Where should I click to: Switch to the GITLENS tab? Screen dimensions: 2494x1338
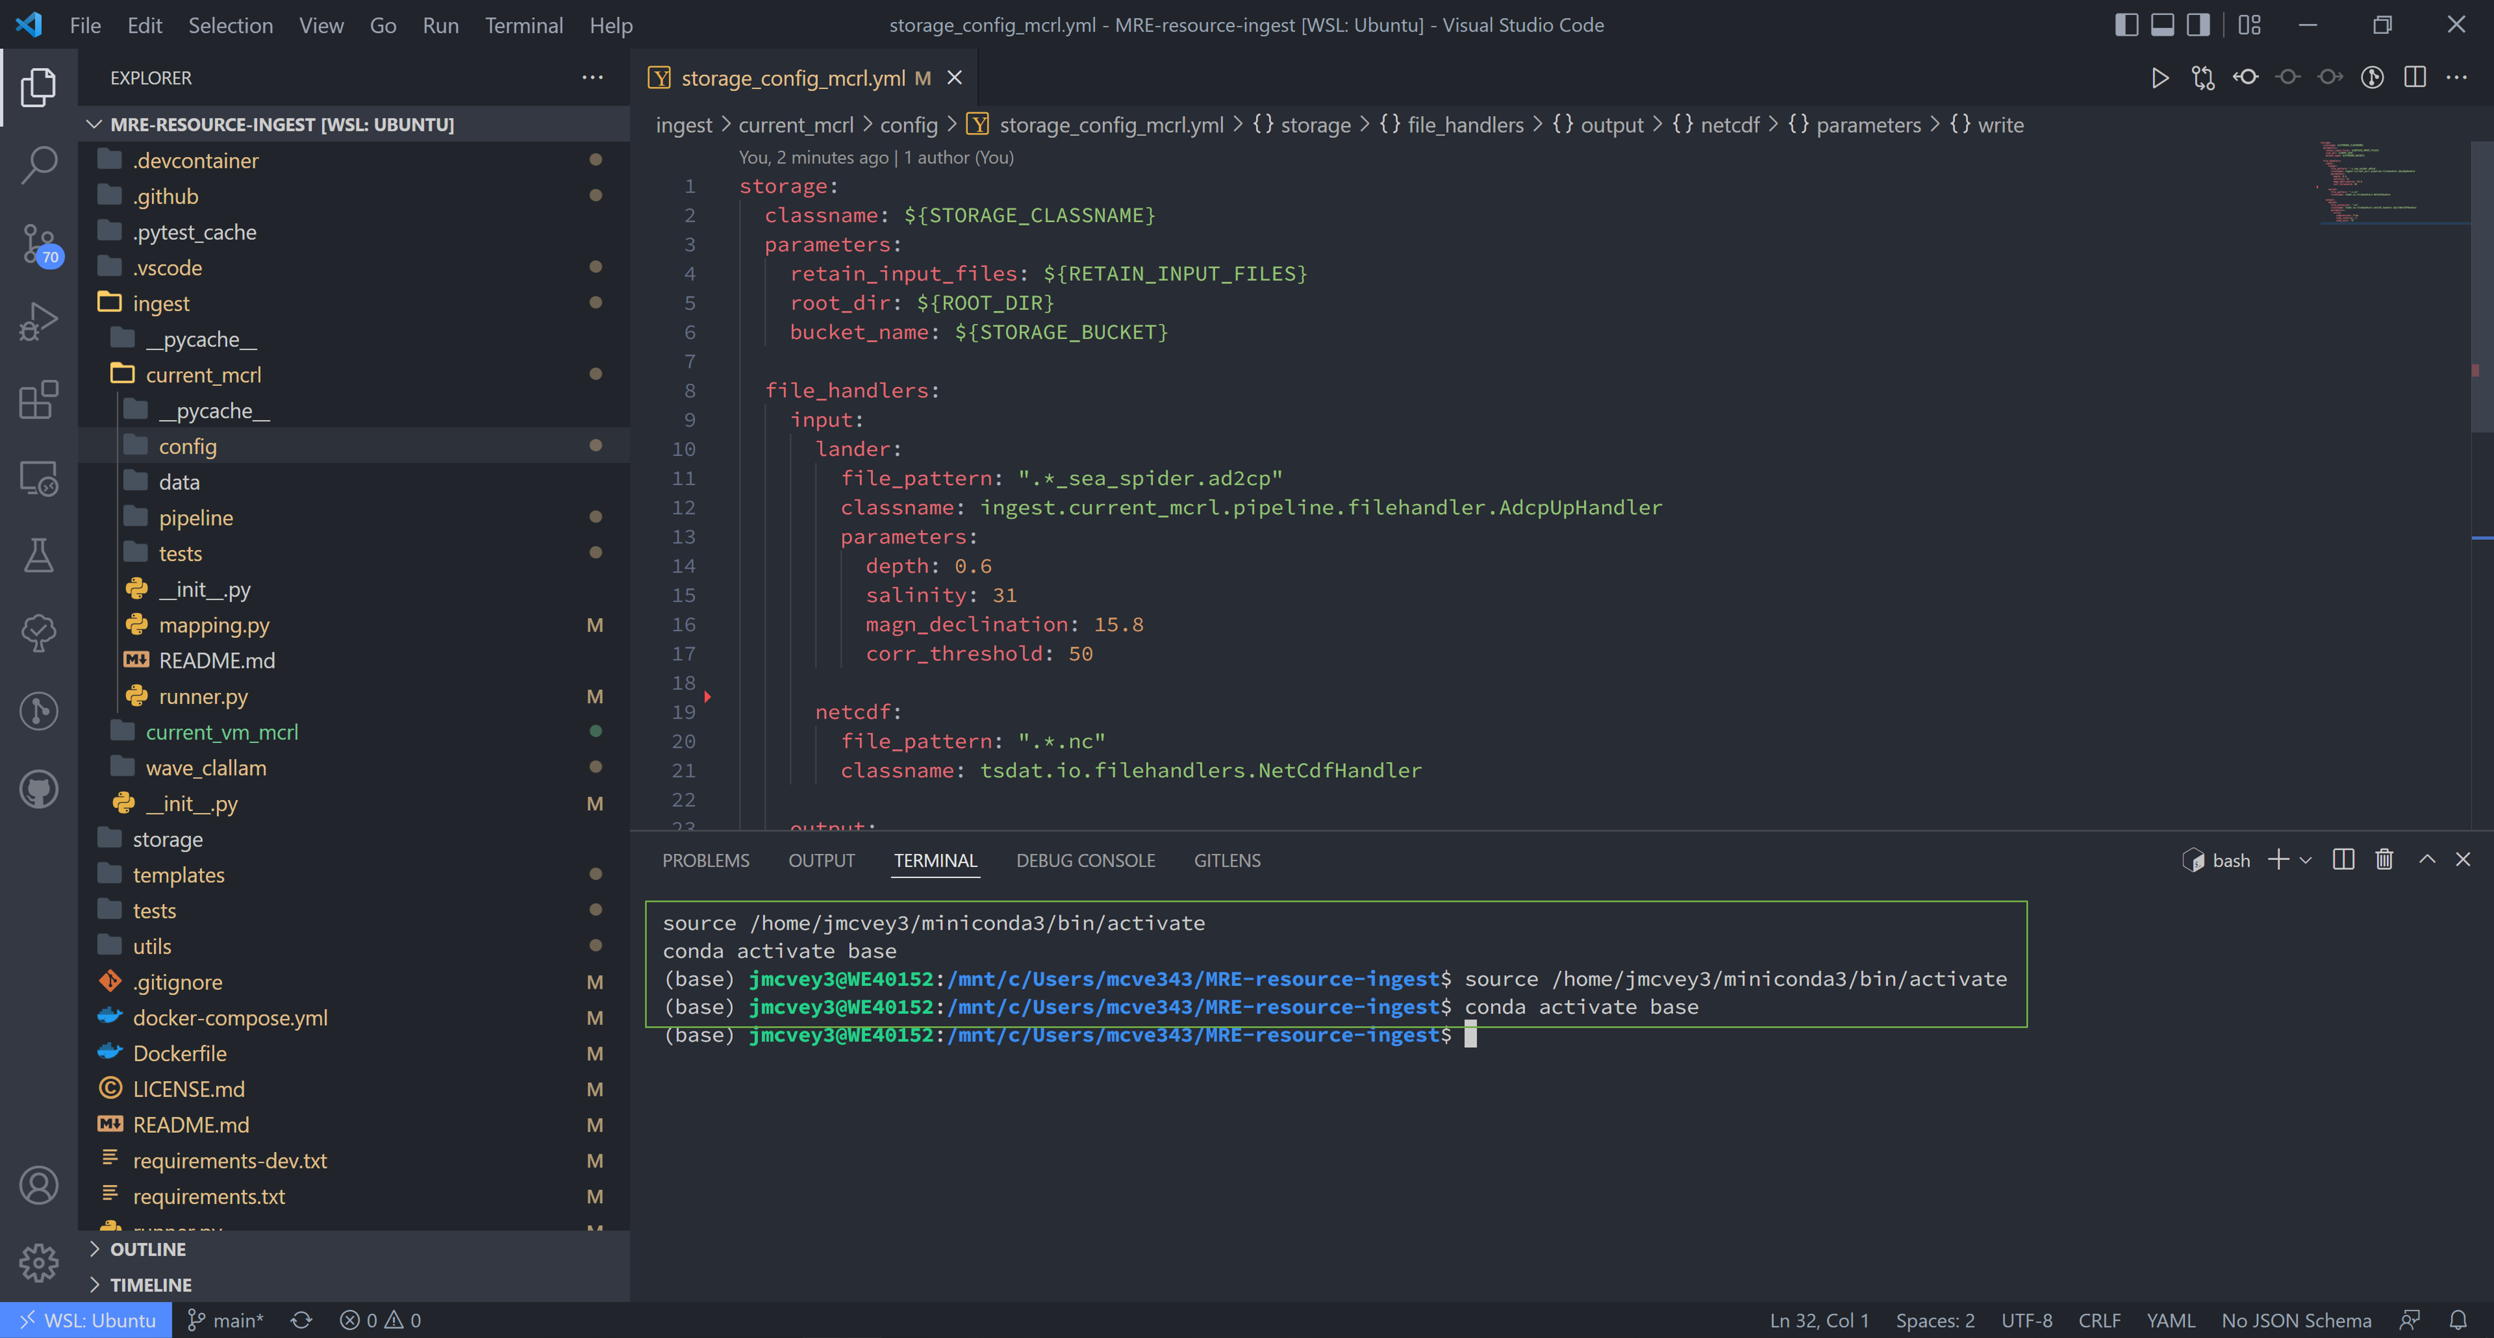pyautogui.click(x=1227, y=861)
